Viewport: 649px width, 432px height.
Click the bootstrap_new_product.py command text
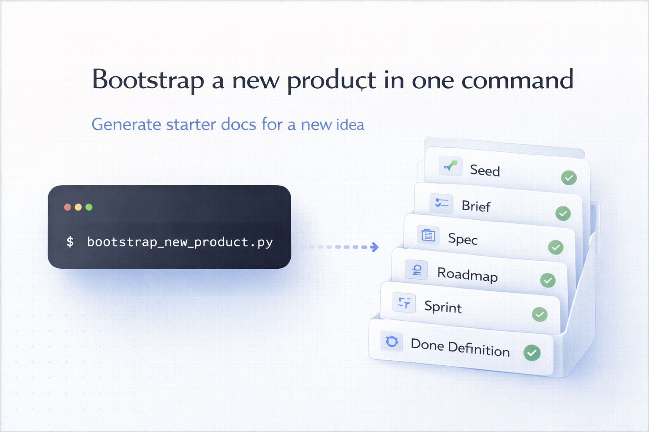coord(180,242)
